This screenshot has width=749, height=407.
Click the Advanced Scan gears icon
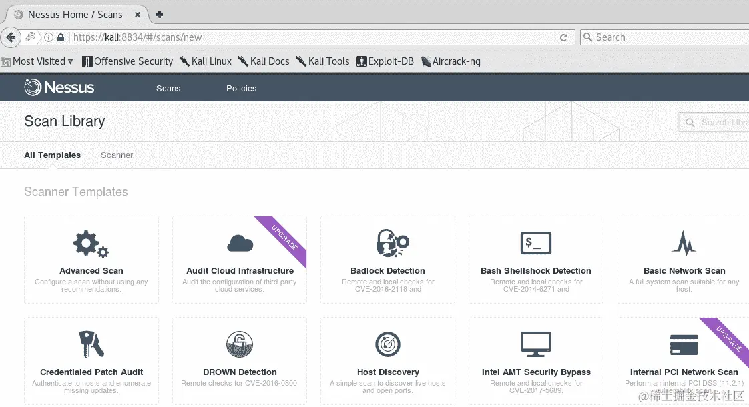91,244
